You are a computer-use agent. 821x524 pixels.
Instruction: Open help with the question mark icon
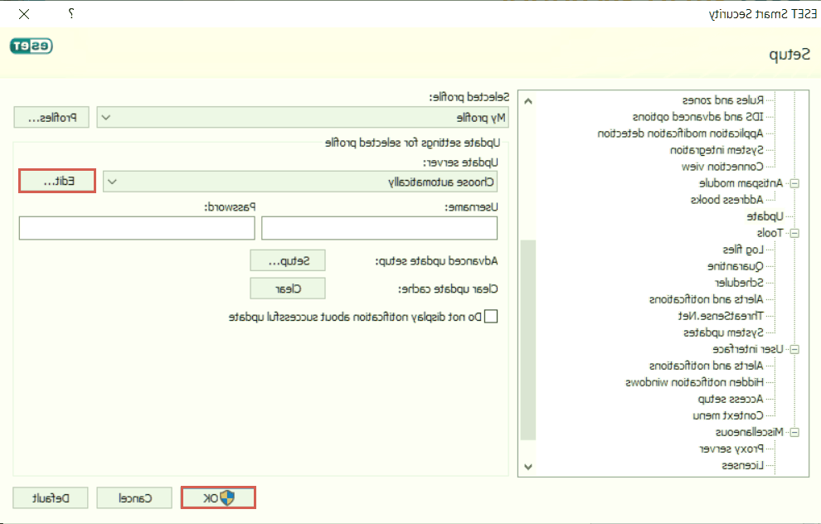[71, 14]
